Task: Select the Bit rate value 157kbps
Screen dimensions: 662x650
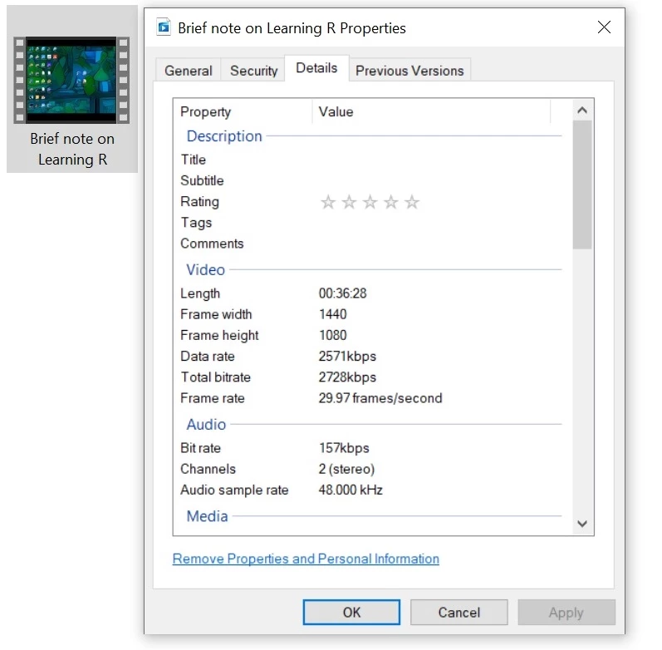Action: (x=344, y=448)
